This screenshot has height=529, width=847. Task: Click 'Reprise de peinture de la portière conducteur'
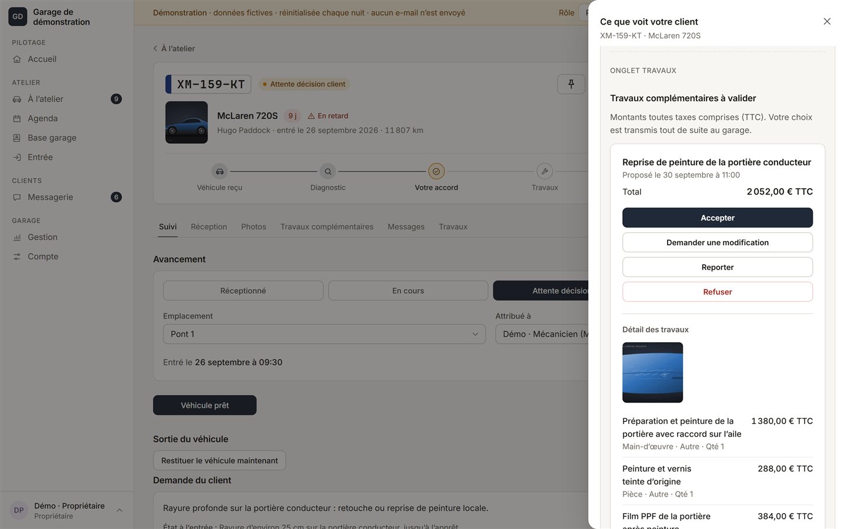716,163
